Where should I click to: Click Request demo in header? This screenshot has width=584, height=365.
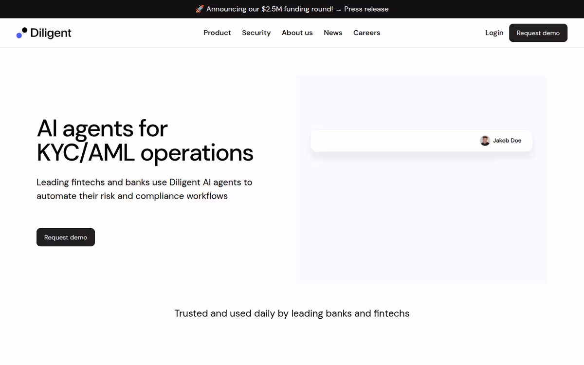[x=538, y=33]
